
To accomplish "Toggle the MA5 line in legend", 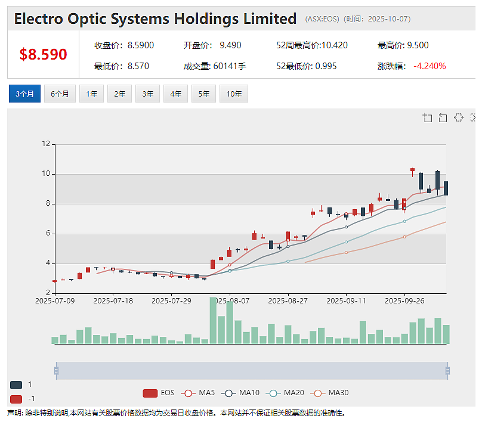I will (x=198, y=393).
